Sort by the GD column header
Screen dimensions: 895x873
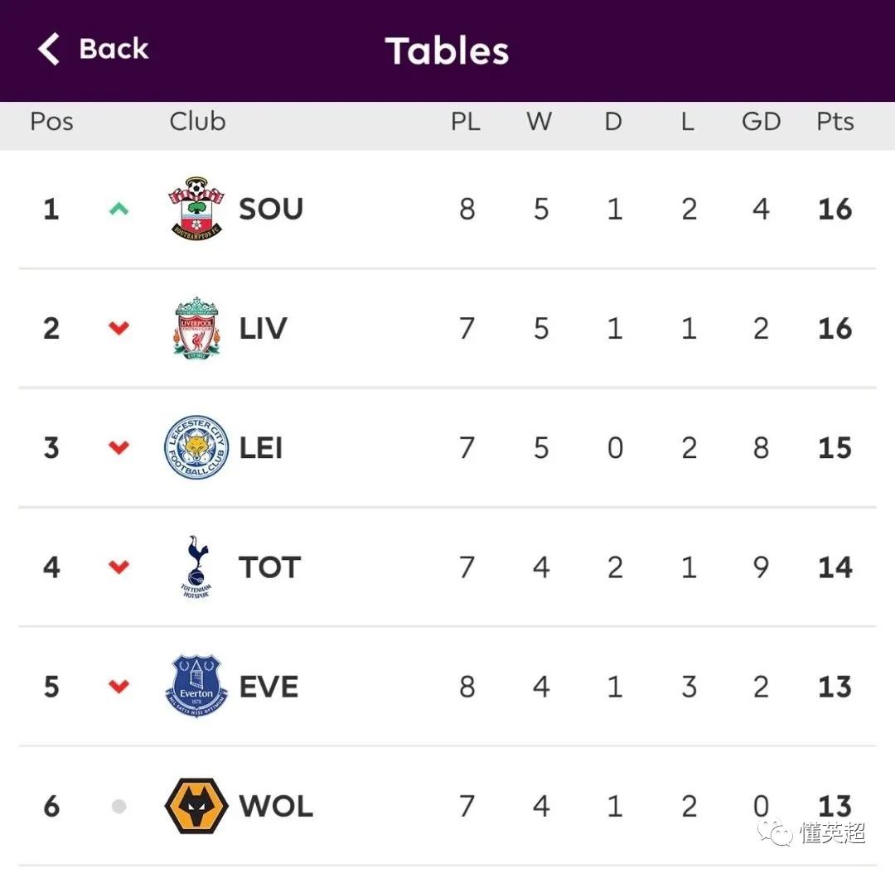tap(761, 122)
